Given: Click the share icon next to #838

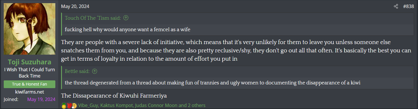Looking at the screenshot, I should 396,6.
